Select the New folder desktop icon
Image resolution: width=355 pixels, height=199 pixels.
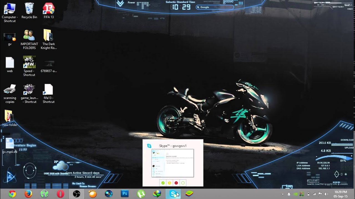coord(10,118)
